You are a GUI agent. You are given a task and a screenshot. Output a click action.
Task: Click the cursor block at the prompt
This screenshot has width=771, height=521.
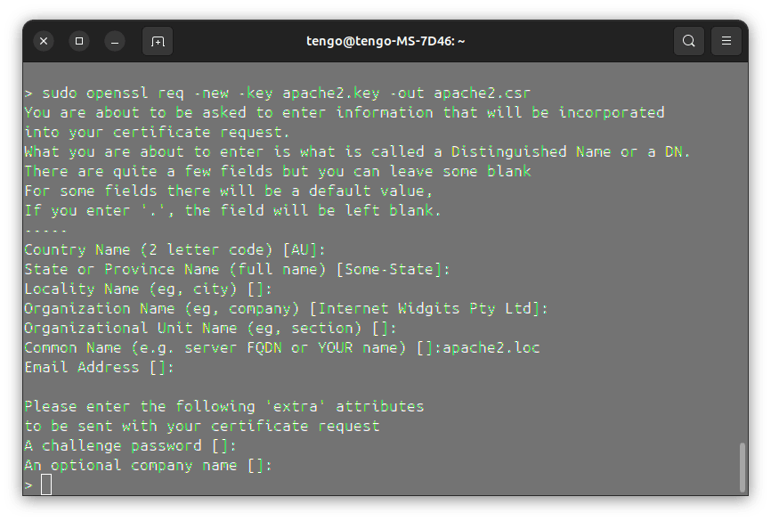coord(46,484)
